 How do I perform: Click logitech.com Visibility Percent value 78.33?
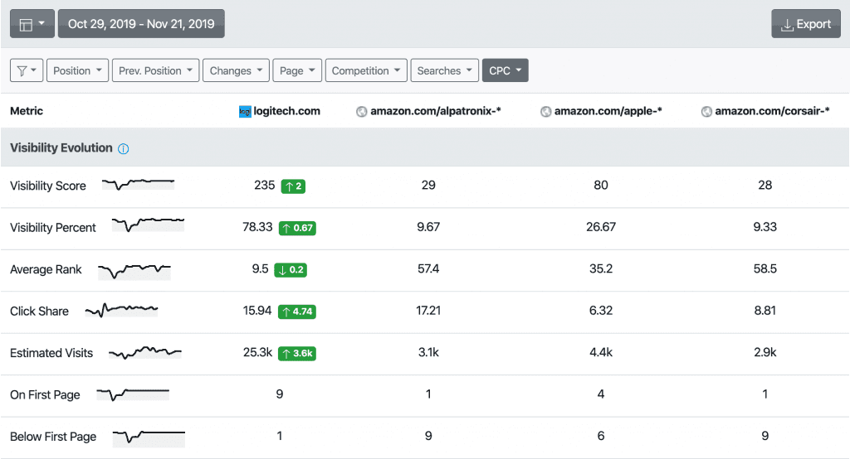point(257,227)
